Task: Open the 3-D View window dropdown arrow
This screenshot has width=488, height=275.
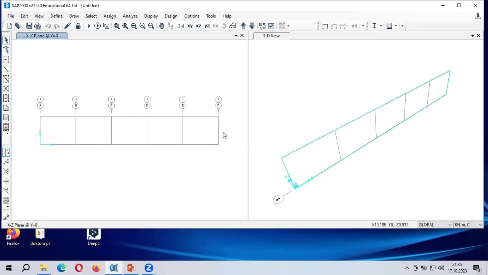Action: click(x=473, y=36)
